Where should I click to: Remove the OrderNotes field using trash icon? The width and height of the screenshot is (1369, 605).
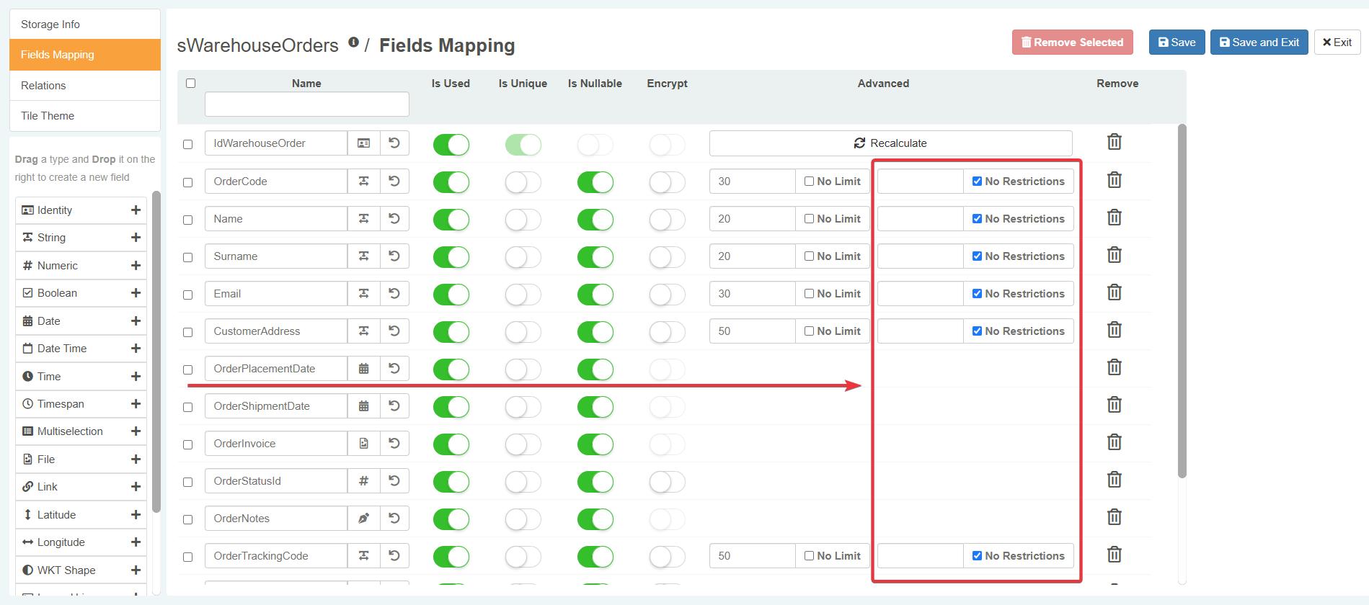1114,517
